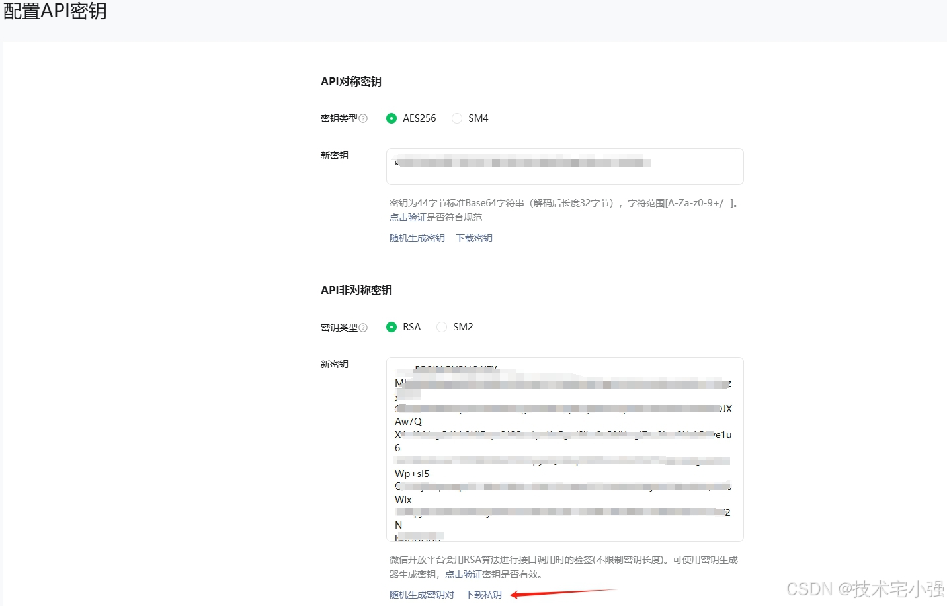Screen dimensions: 947x606
Task: Download the symmetric key via 下载密钥
Action: [473, 237]
